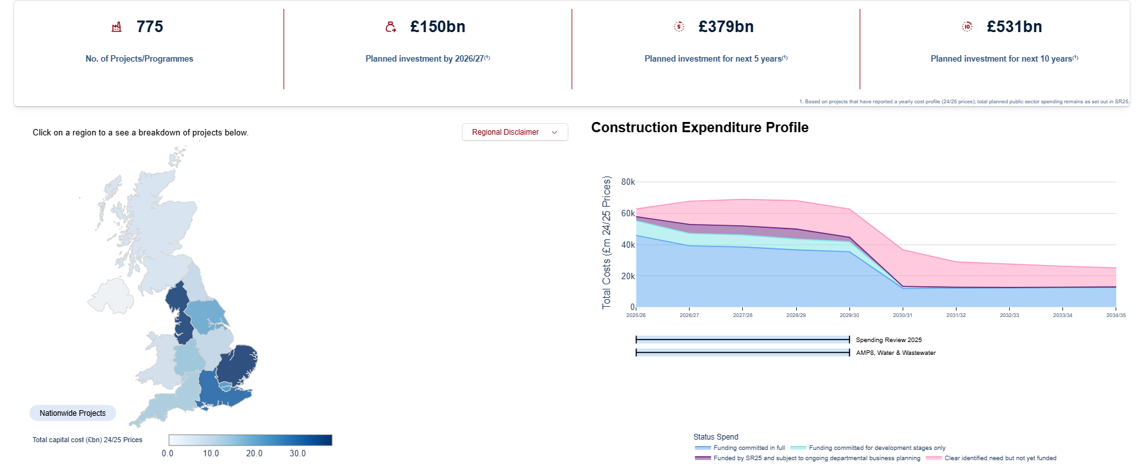This screenshot has width=1140, height=473.
Task: Click the 2030/31 label on chart axis
Action: pyautogui.click(x=903, y=315)
